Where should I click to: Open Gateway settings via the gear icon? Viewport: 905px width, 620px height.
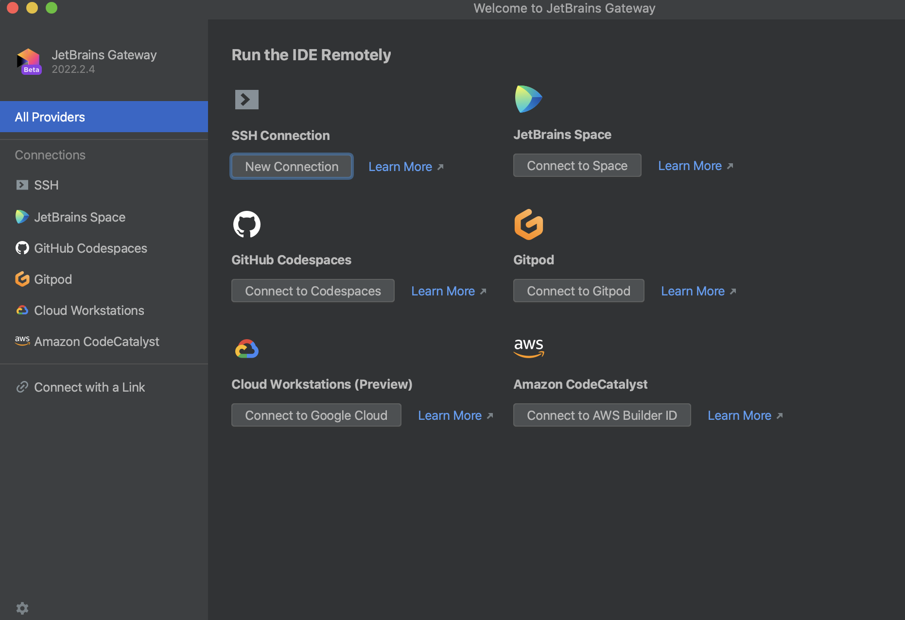(x=22, y=608)
